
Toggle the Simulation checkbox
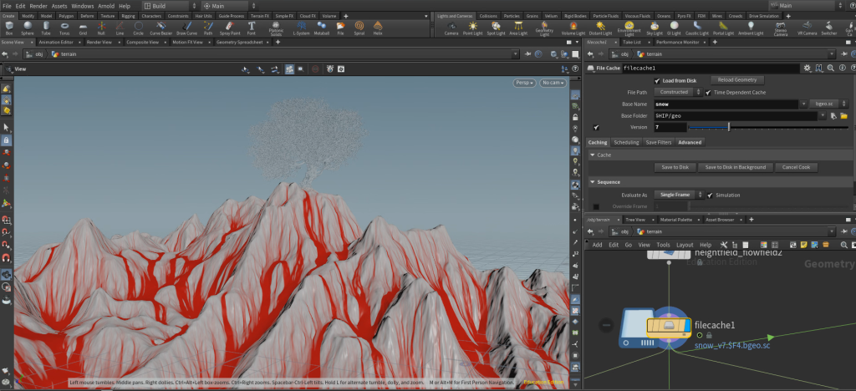pyautogui.click(x=711, y=195)
